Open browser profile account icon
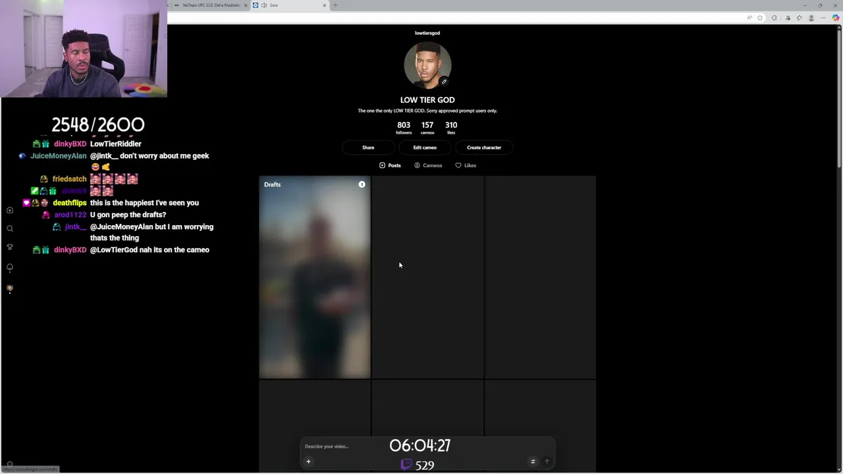The image size is (843, 474). [811, 18]
